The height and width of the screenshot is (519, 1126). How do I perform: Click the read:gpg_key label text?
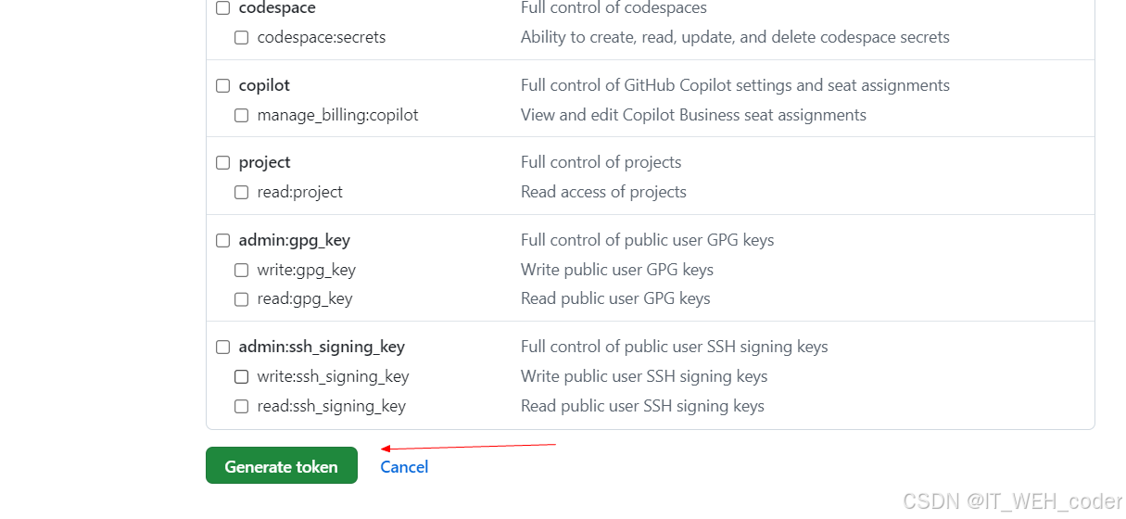pyautogui.click(x=305, y=299)
